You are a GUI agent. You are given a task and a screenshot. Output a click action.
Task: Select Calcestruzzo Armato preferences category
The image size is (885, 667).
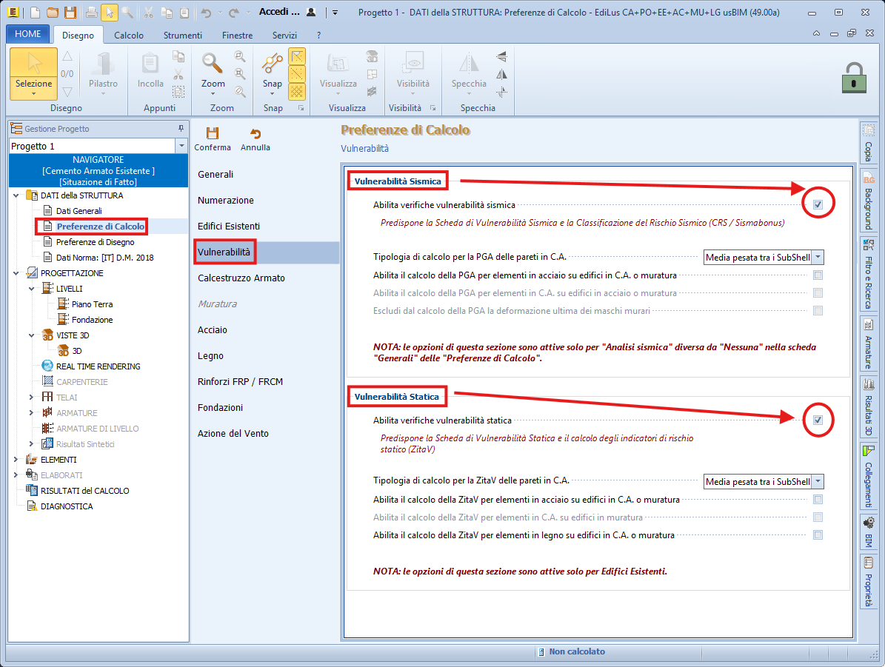pyautogui.click(x=241, y=278)
